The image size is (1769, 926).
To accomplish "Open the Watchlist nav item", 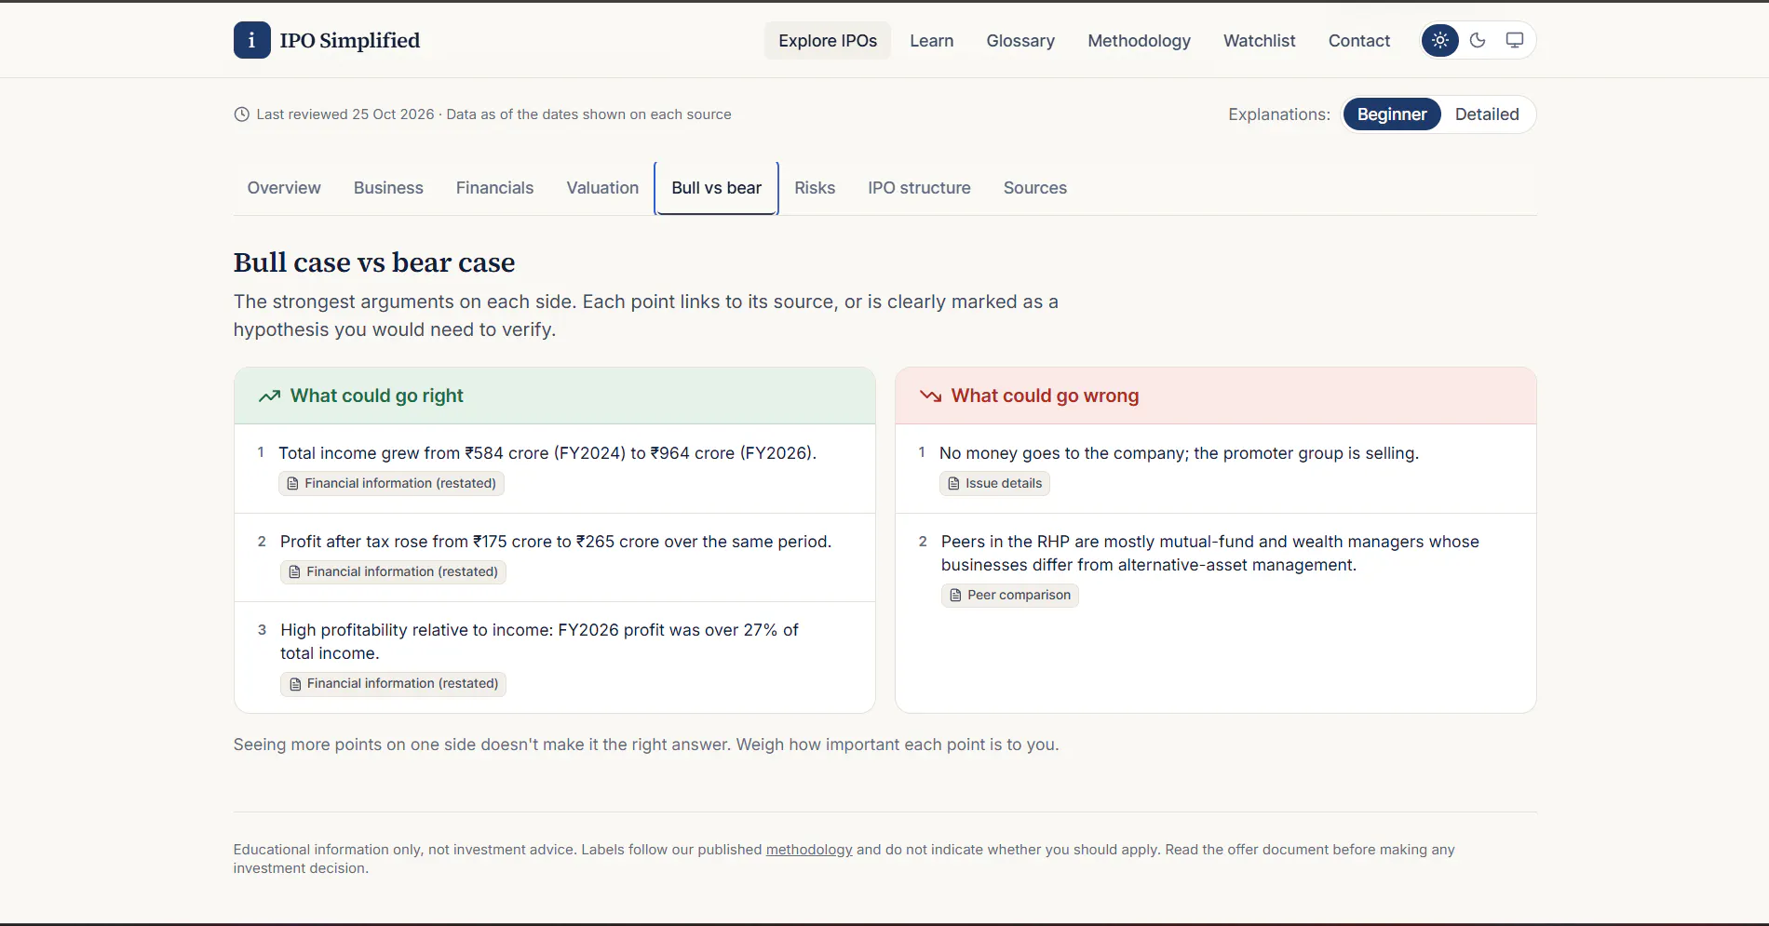I will pyautogui.click(x=1259, y=41).
